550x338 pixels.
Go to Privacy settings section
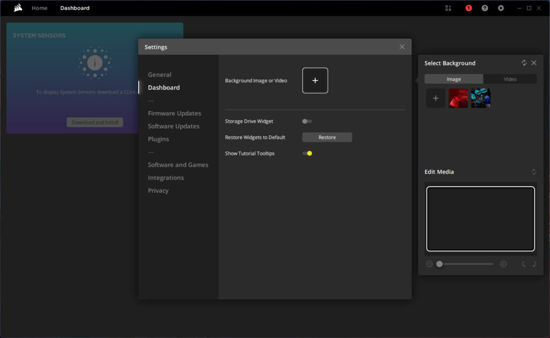pyautogui.click(x=158, y=191)
